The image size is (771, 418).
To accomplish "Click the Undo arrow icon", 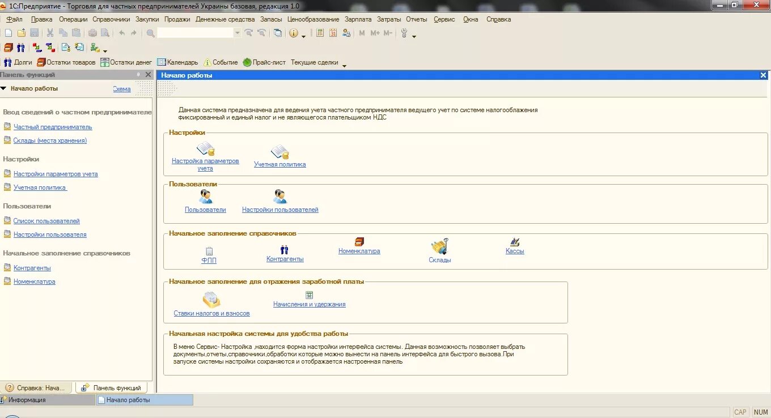I will coord(122,33).
